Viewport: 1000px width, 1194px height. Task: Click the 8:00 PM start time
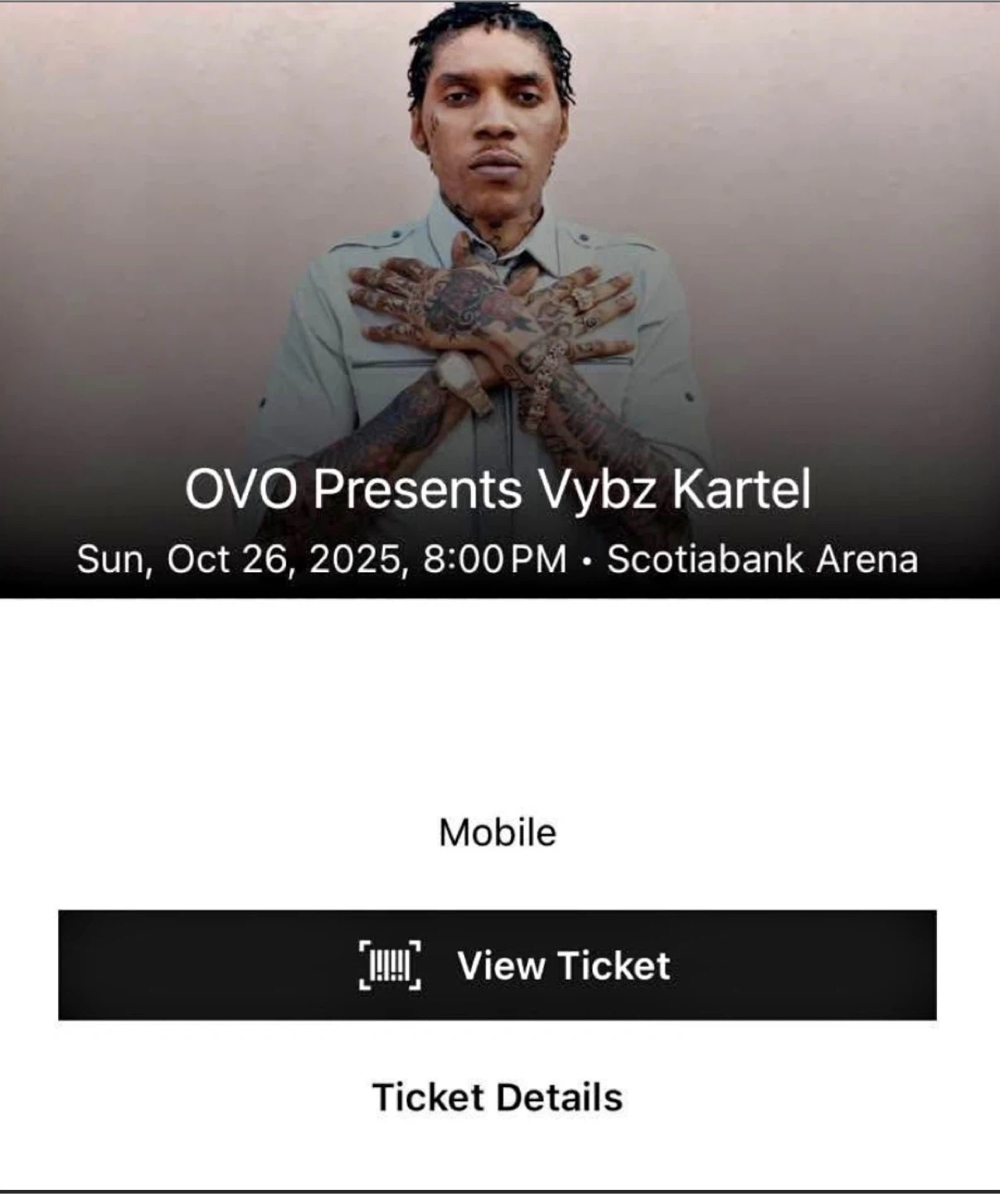(495, 559)
